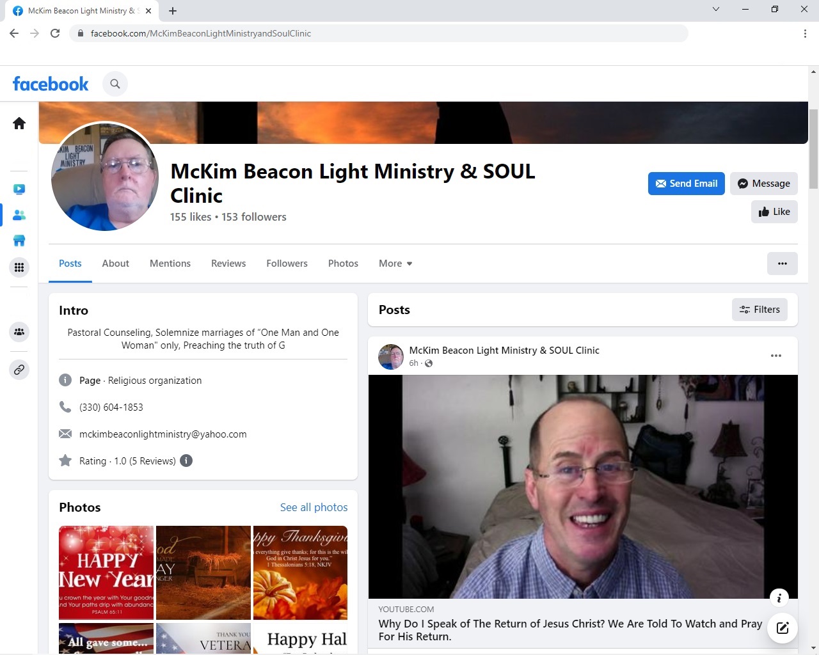
Task: Open See all photos link
Action: pos(314,507)
